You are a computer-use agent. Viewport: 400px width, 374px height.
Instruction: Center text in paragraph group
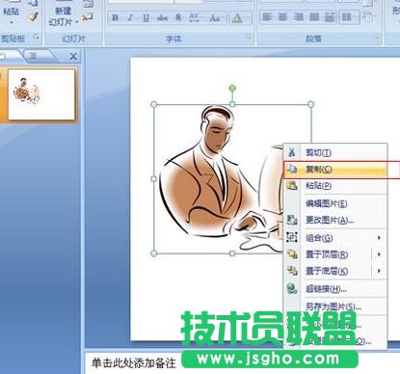pyautogui.click(x=282, y=17)
